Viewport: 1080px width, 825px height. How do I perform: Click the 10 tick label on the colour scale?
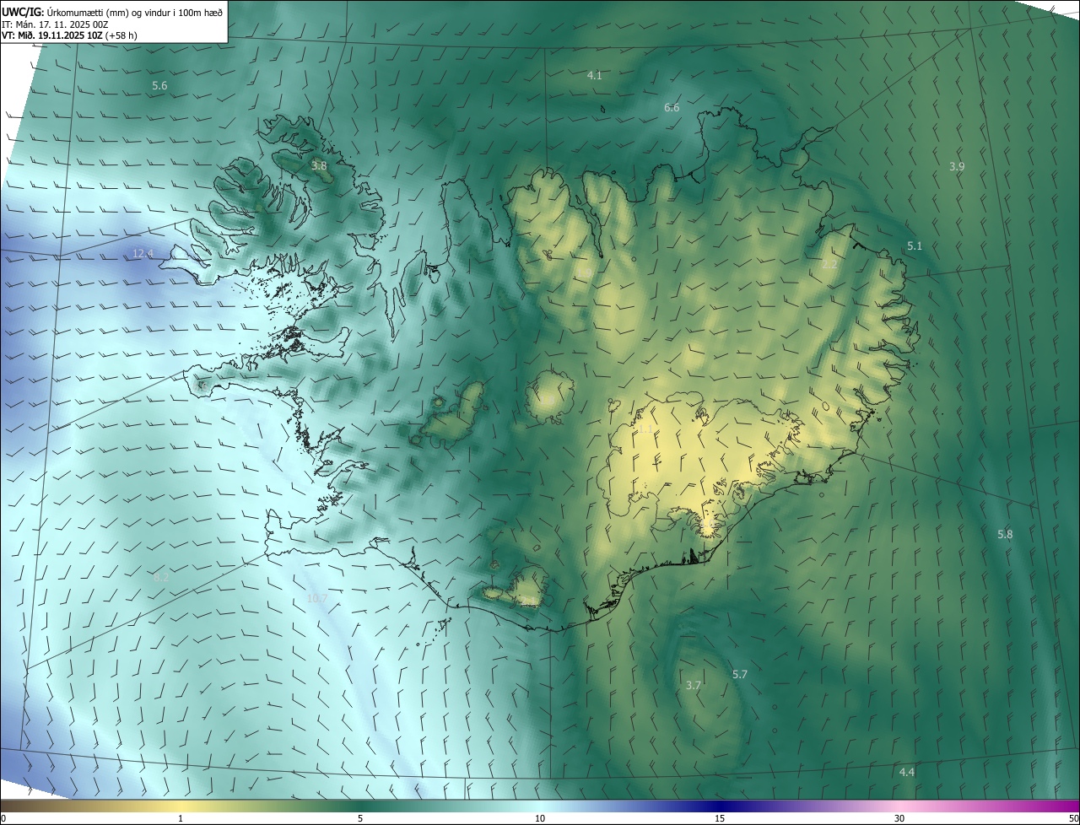(x=540, y=818)
